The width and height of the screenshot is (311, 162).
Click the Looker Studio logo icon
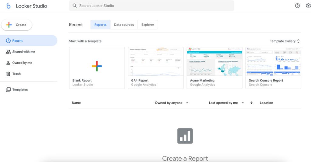pos(9,6)
